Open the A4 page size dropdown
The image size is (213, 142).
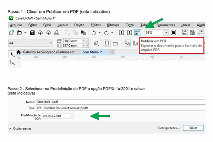31,43
